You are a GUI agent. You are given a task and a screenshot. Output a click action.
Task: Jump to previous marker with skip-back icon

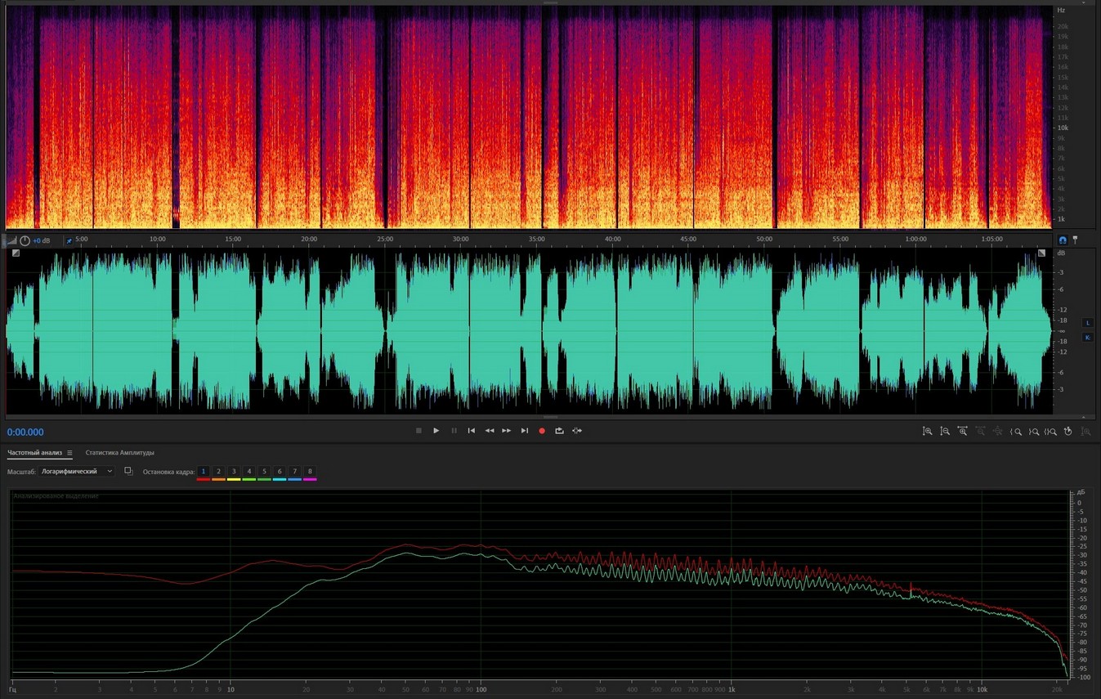click(471, 431)
